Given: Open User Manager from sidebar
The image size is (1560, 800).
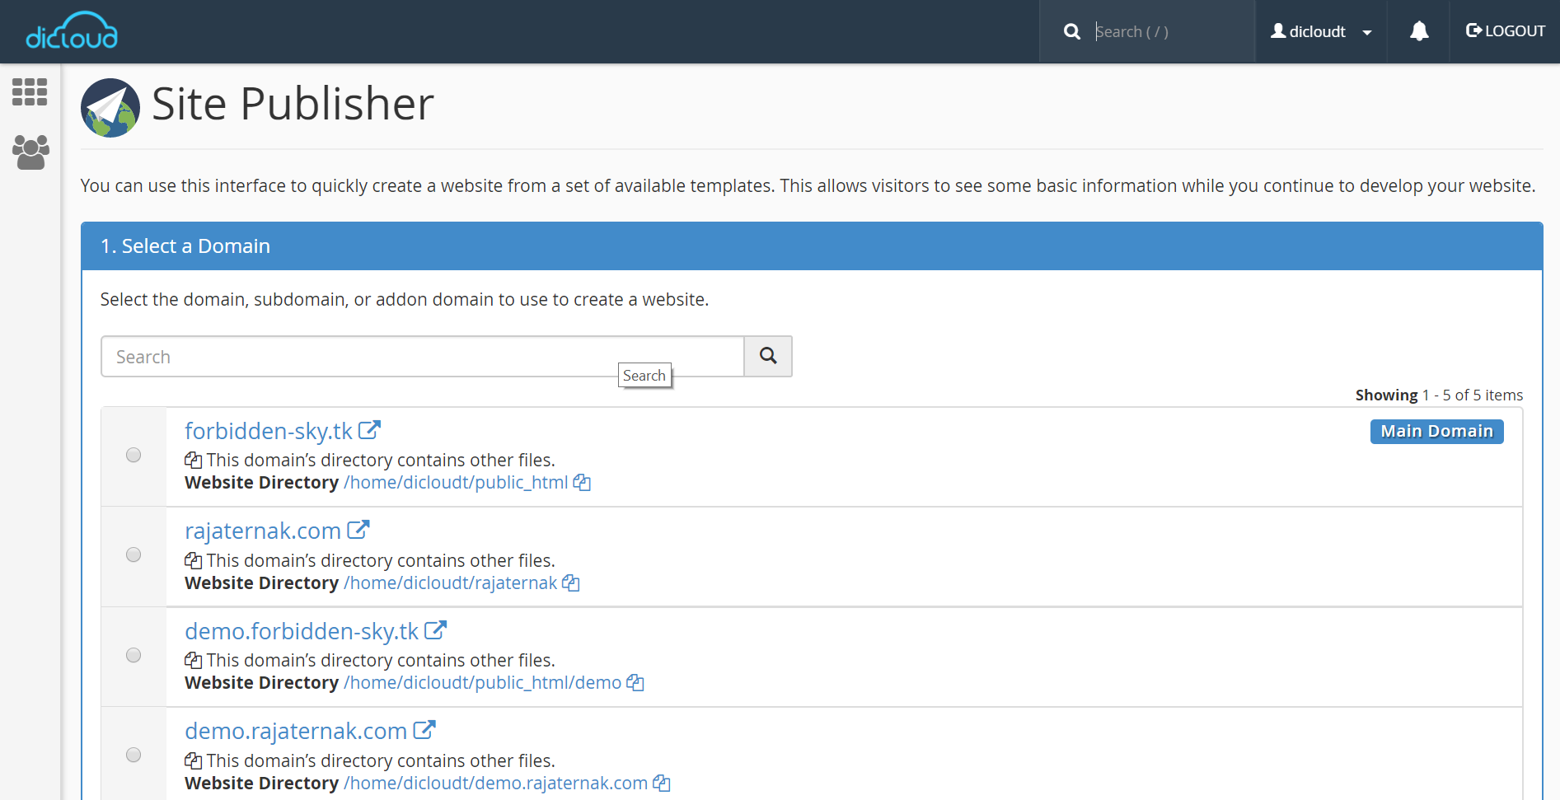Looking at the screenshot, I should tap(30, 152).
